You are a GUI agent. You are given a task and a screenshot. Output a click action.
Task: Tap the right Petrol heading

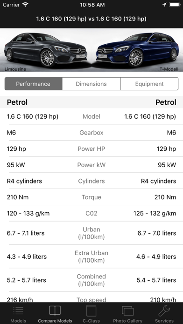(166, 102)
